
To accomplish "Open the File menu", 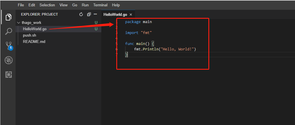I will point(21,5).
